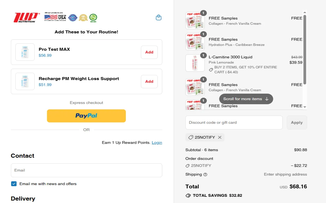The height and width of the screenshot is (203, 326).
Task: Click the Email input field
Action: (x=86, y=170)
